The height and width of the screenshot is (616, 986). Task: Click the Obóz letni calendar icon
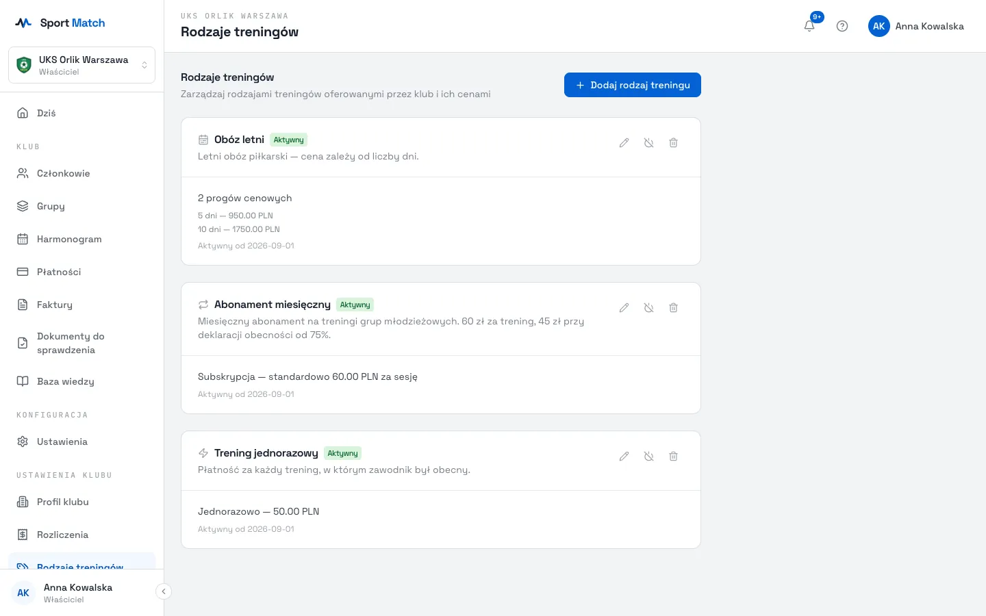(203, 140)
